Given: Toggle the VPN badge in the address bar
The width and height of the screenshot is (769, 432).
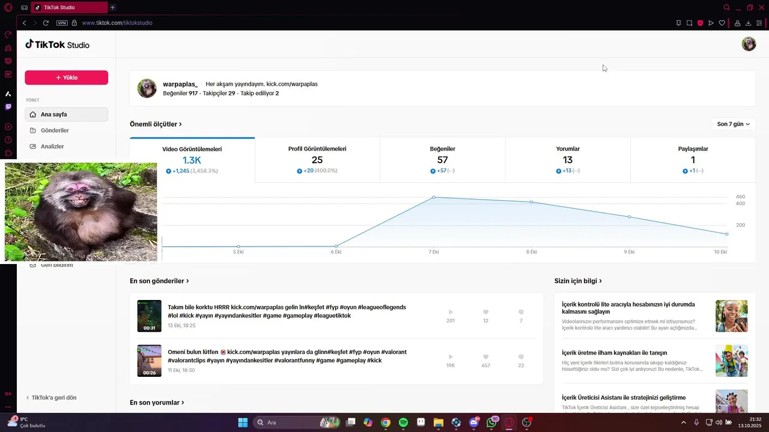Looking at the screenshot, I should click(x=62, y=23).
